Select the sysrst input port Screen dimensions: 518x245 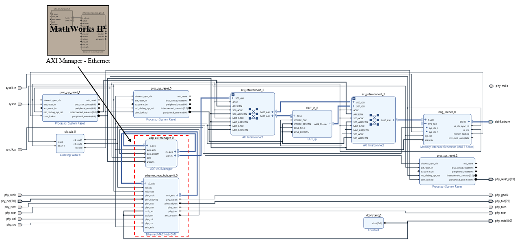(19, 104)
